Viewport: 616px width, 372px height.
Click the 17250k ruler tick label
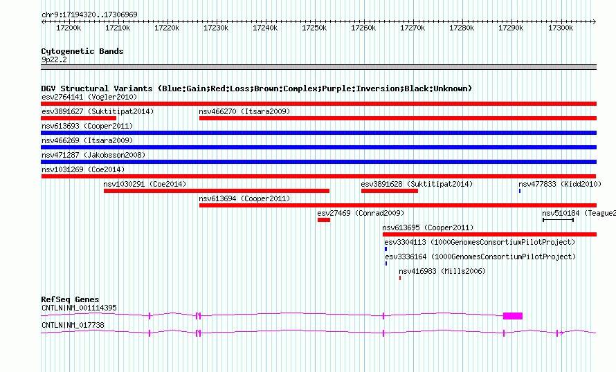point(314,28)
